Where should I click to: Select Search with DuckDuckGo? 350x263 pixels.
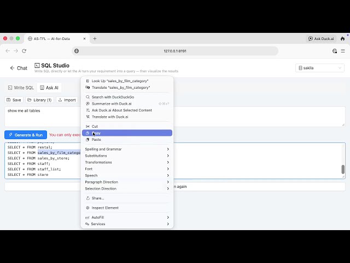tap(127, 97)
